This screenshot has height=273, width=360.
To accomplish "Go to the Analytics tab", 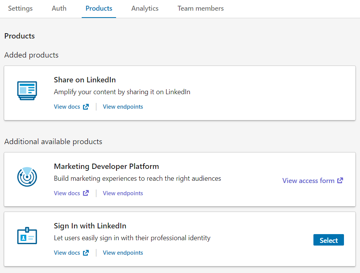I will click(x=145, y=8).
